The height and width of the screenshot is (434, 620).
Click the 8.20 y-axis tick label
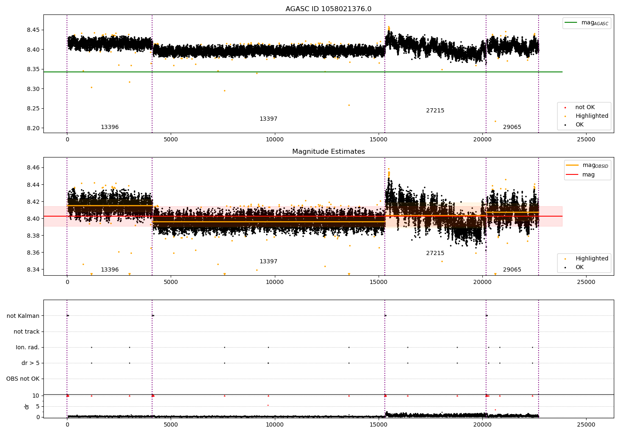coord(33,128)
